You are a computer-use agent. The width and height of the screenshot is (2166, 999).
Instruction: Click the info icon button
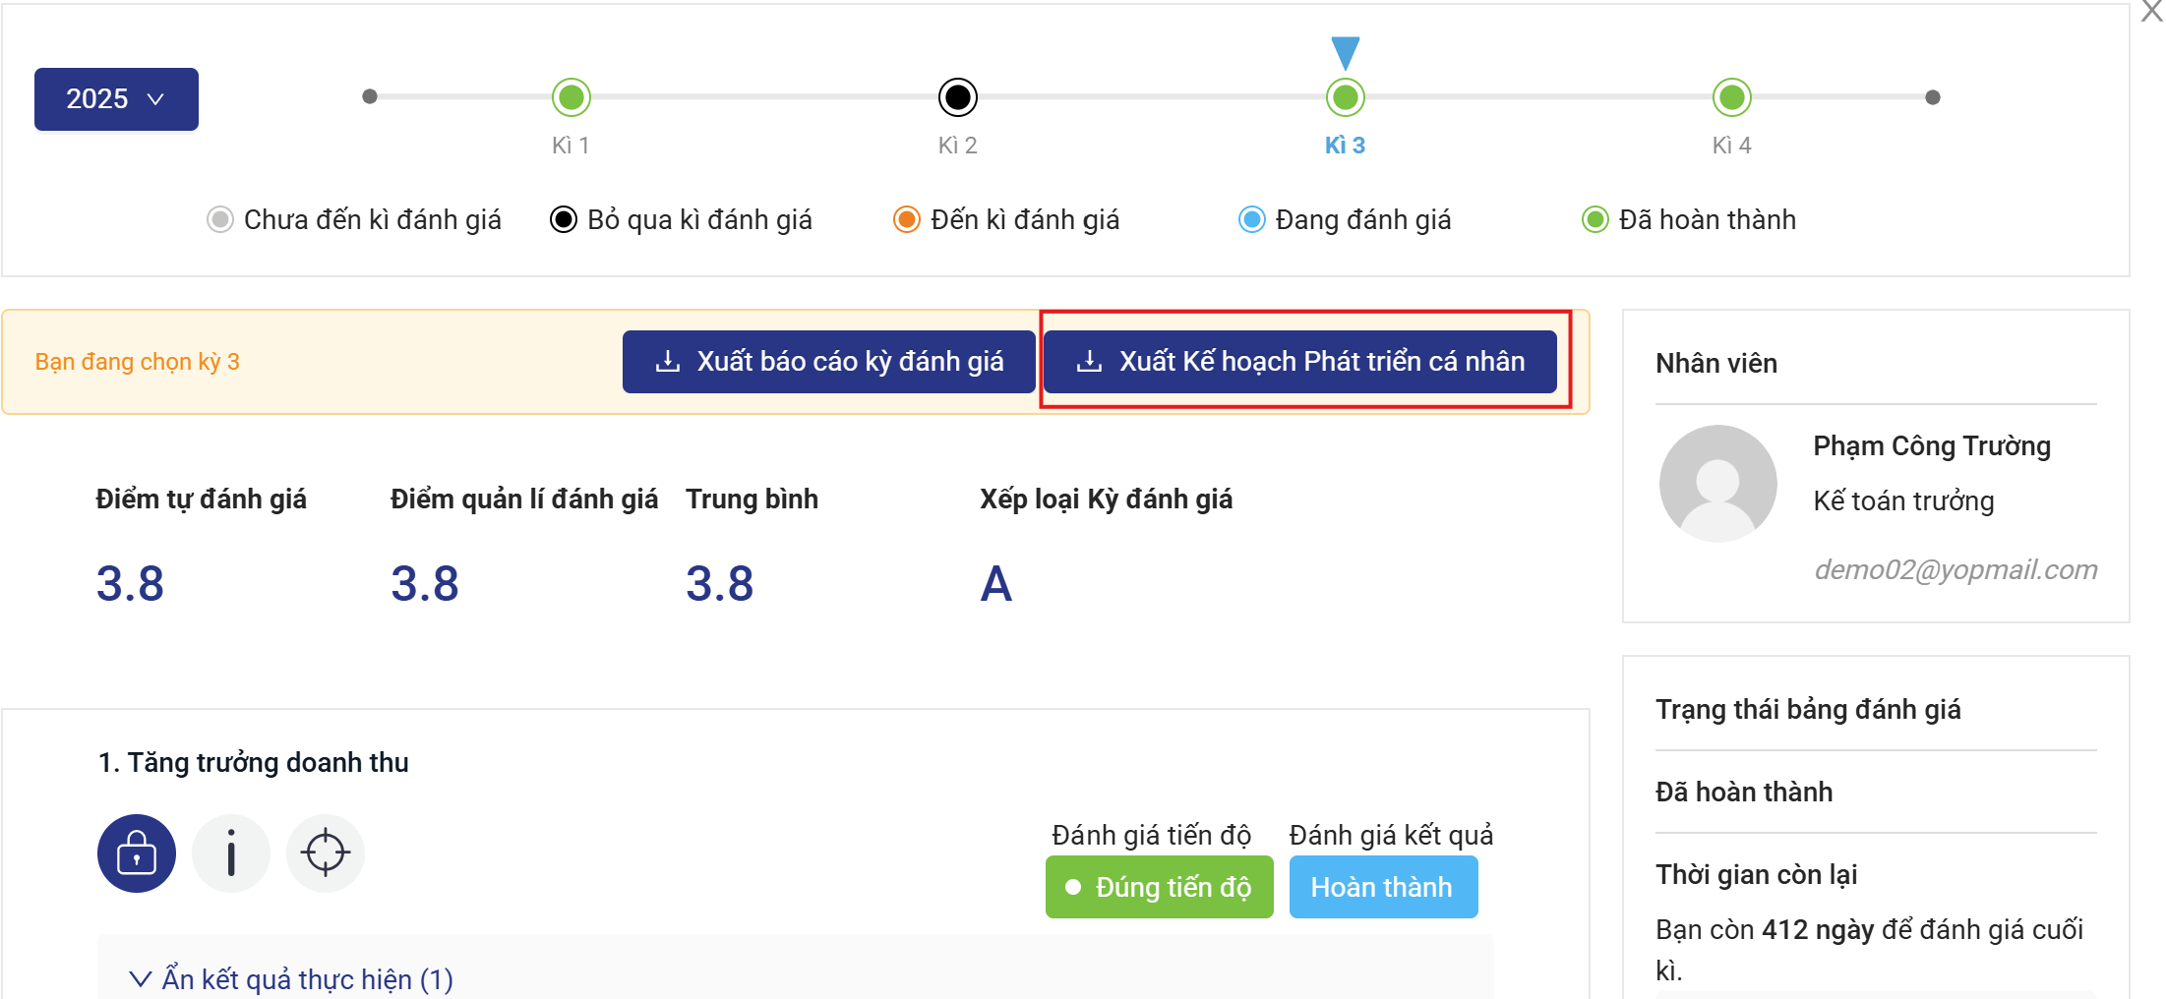click(x=231, y=853)
